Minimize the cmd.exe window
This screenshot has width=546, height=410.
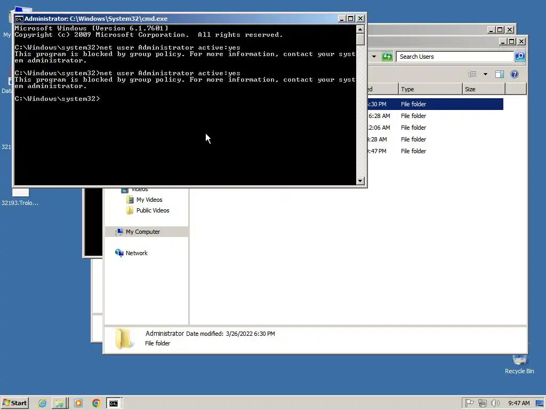click(342, 19)
